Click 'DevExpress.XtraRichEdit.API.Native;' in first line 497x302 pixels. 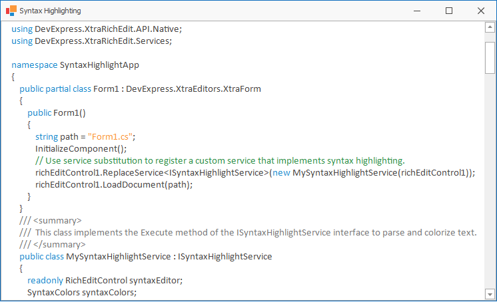click(108, 29)
